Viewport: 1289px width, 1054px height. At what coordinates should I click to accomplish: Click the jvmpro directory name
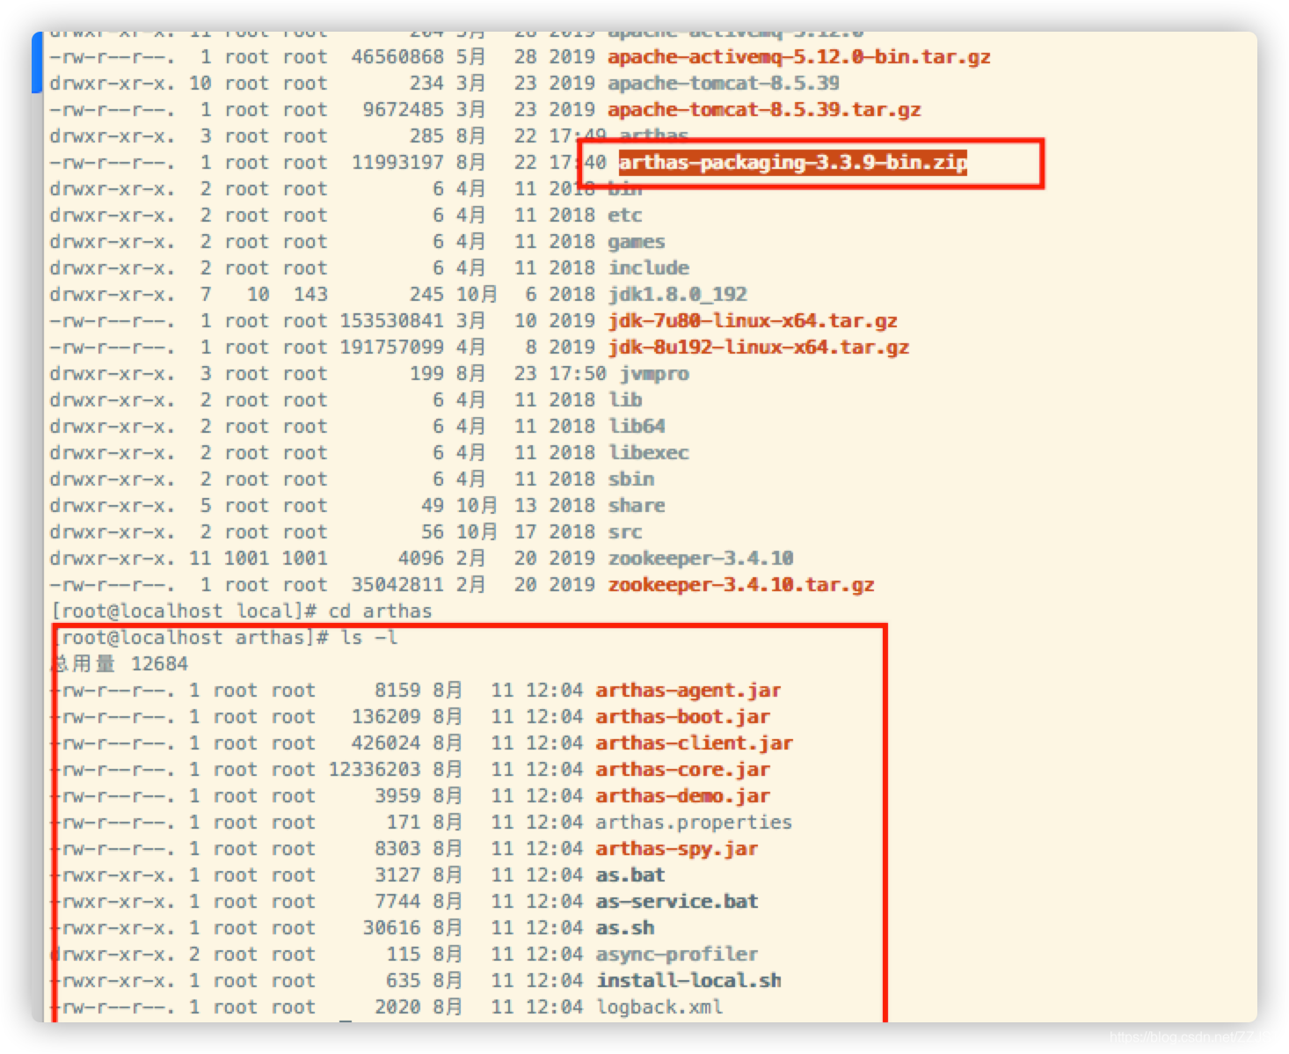(653, 374)
